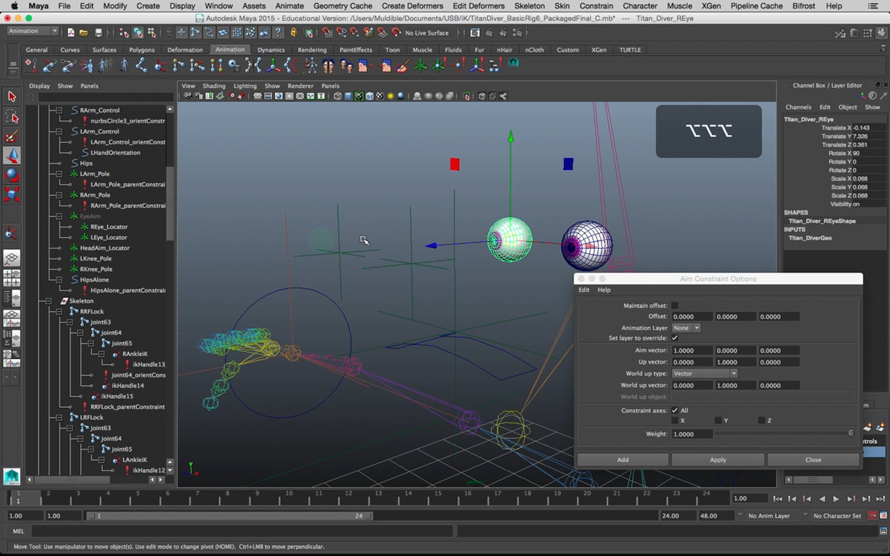Image resolution: width=890 pixels, height=556 pixels.
Task: Collapse the Skeleton node in outliner
Action: tap(49, 301)
